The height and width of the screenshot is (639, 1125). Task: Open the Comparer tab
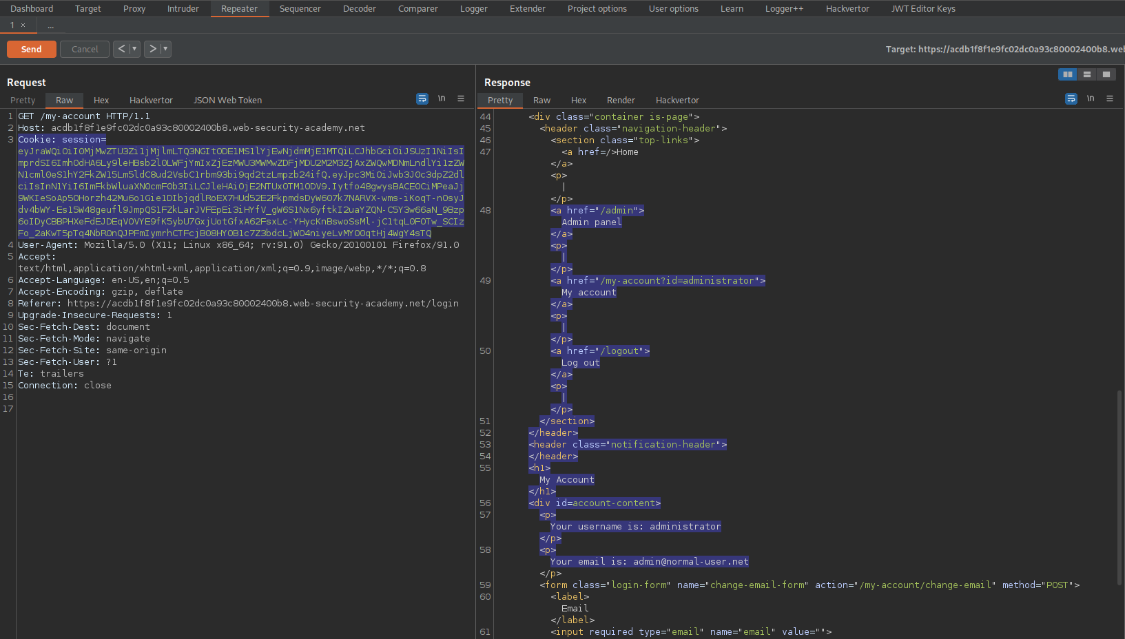point(418,9)
